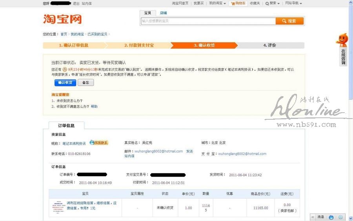Click the 退出 logout link

coord(76,4)
